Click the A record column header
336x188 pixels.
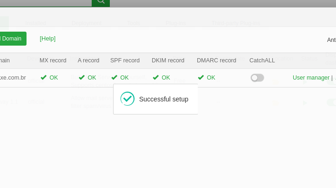coord(88,60)
